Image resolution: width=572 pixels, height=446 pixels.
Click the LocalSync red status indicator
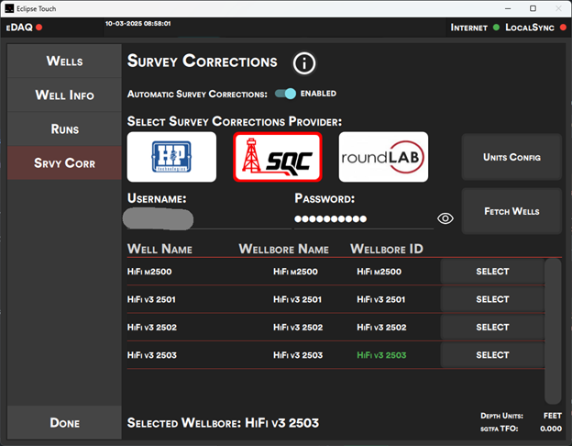pyautogui.click(x=562, y=28)
